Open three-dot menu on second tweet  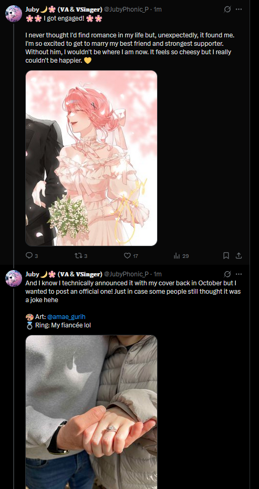point(239,274)
